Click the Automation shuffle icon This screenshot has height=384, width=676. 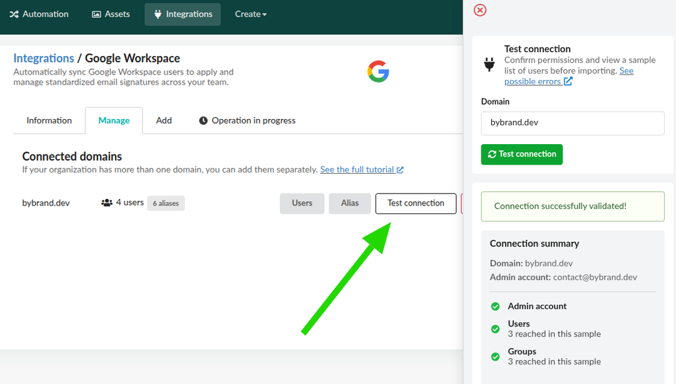pyautogui.click(x=14, y=15)
